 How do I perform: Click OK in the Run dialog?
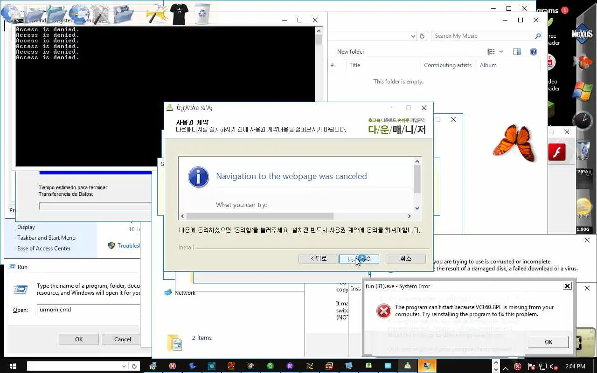79,339
